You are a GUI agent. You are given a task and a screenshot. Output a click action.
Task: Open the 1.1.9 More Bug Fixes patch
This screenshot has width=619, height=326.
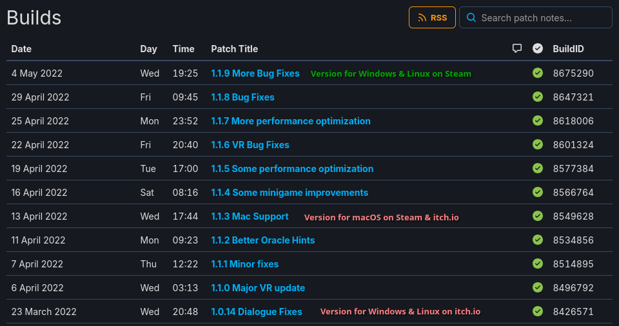click(255, 73)
